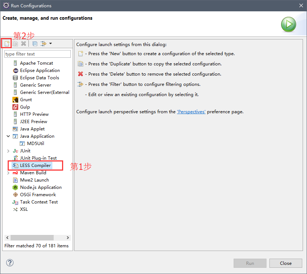Select the LESS Compiler entry
The image size is (307, 274).
pyautogui.click(x=35, y=165)
